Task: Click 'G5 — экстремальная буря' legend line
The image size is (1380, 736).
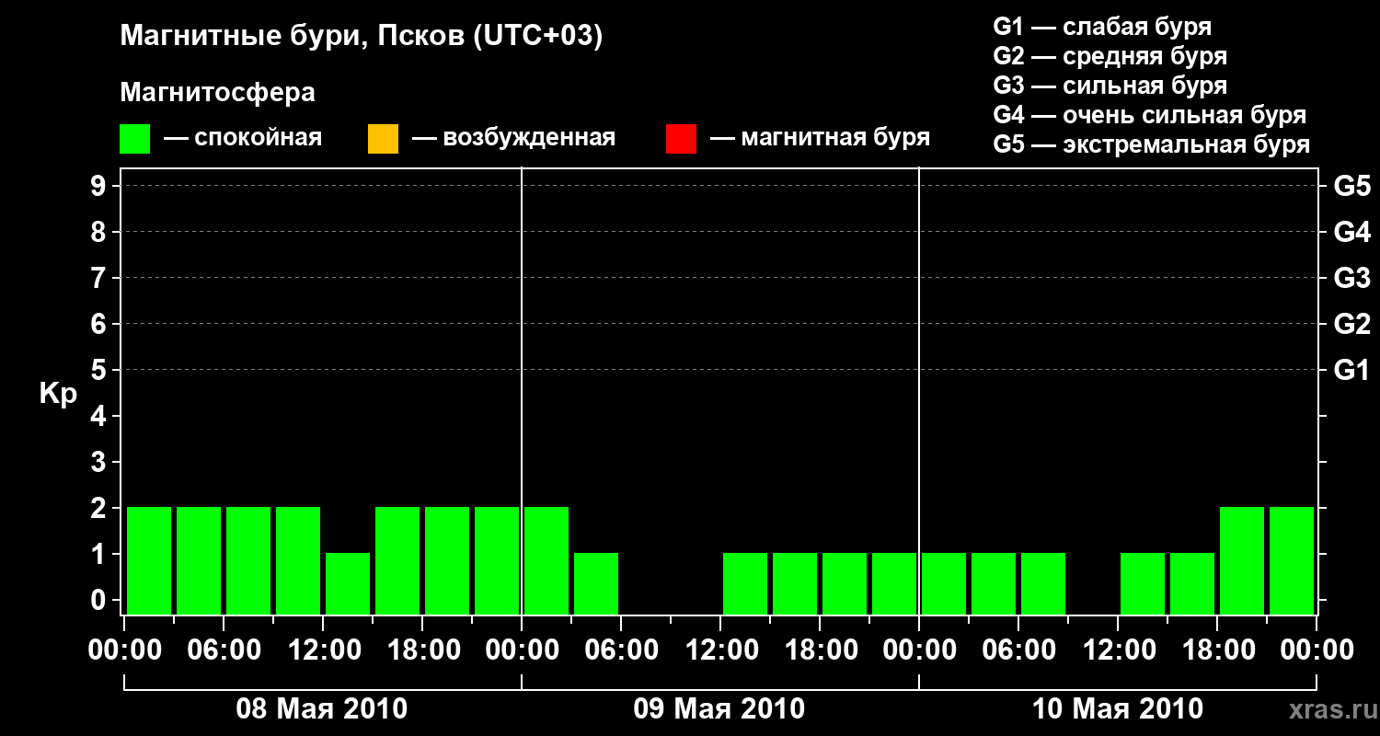Action: (x=1152, y=144)
